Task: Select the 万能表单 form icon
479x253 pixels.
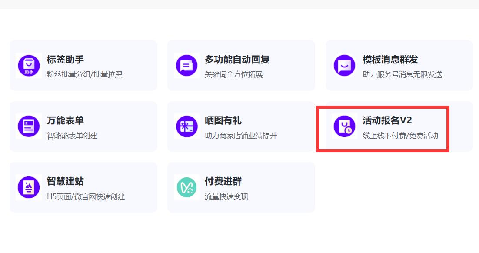Action: coord(28,126)
